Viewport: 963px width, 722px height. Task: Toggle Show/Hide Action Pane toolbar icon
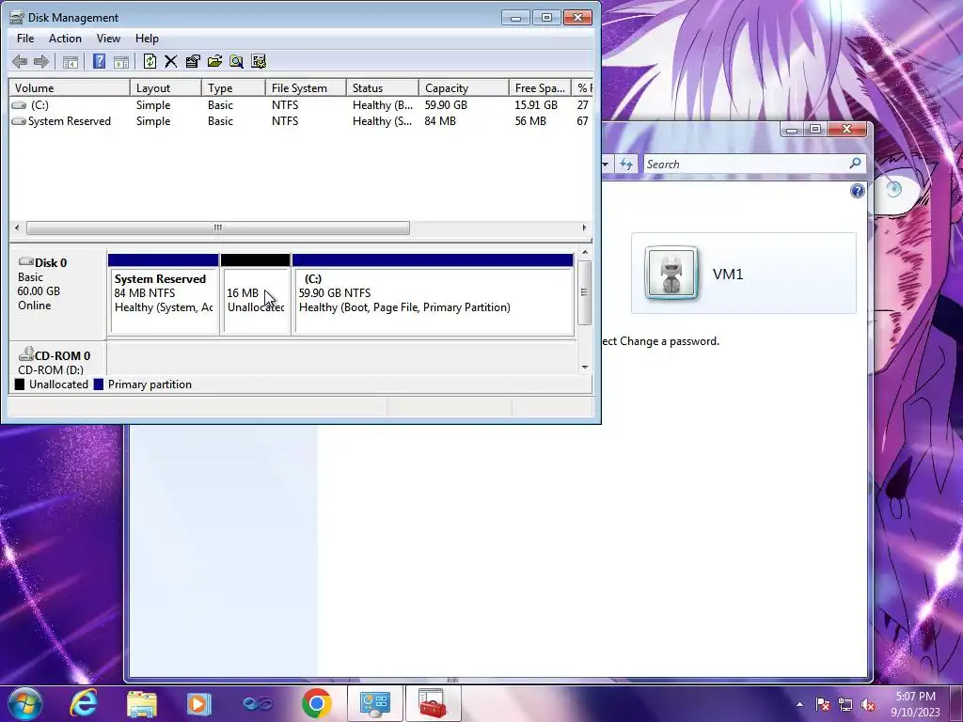click(121, 61)
